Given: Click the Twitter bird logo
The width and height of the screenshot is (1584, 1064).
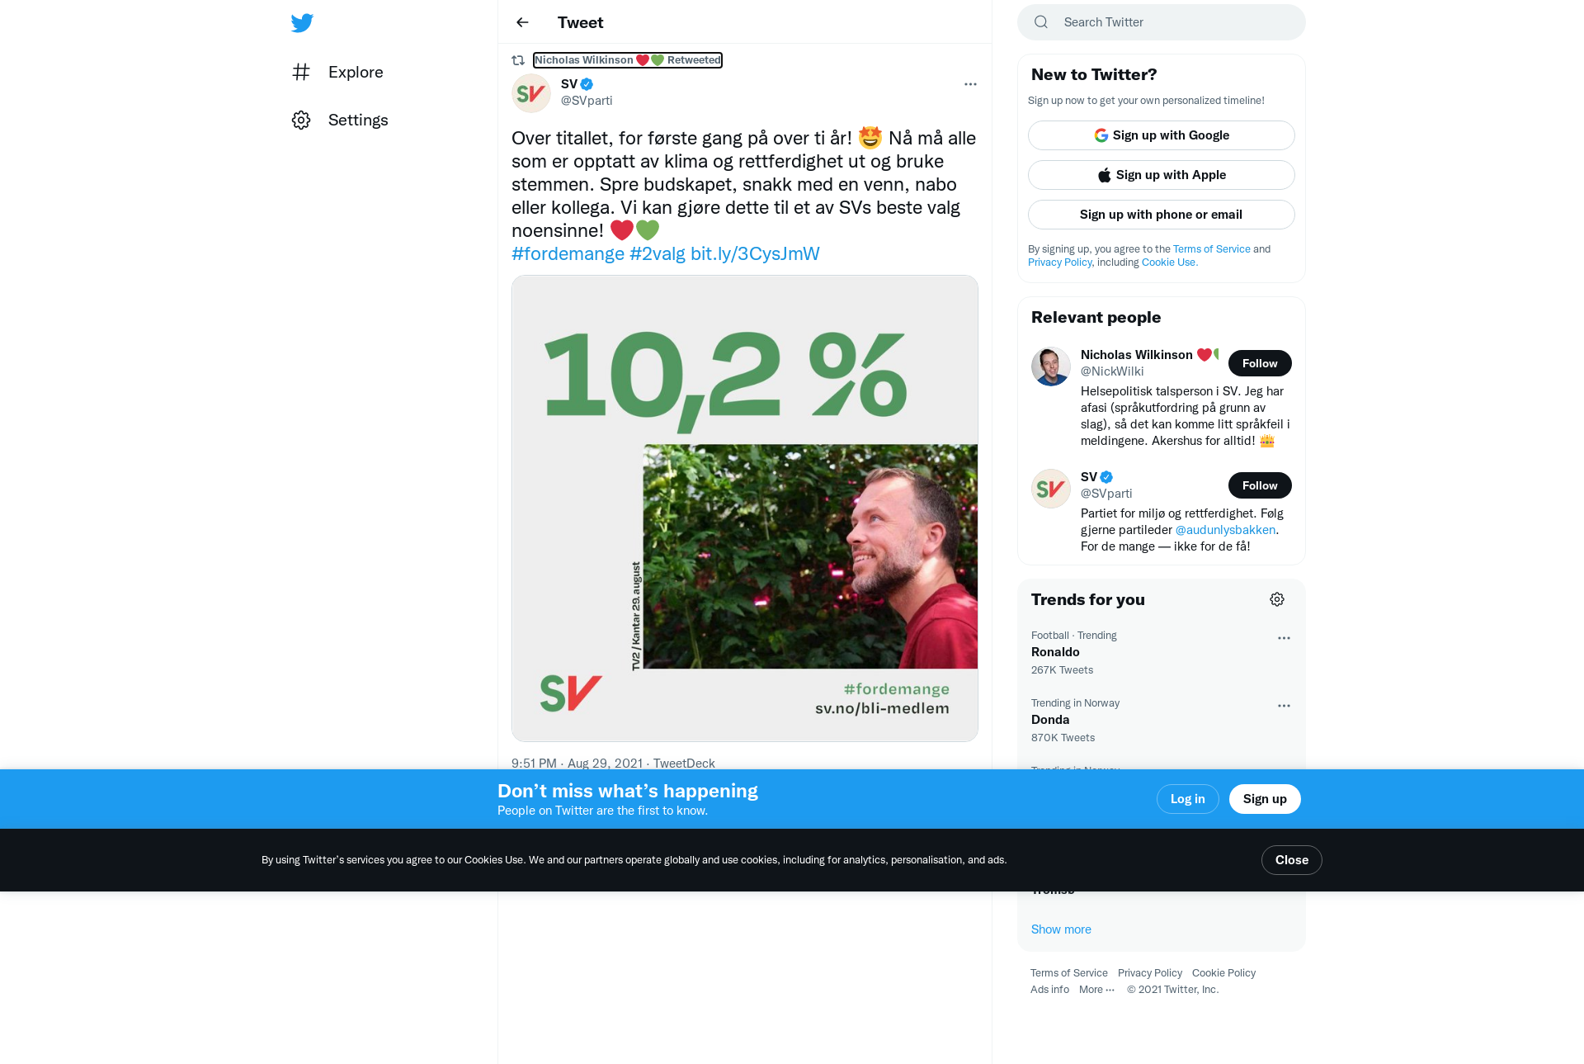Looking at the screenshot, I should (302, 22).
